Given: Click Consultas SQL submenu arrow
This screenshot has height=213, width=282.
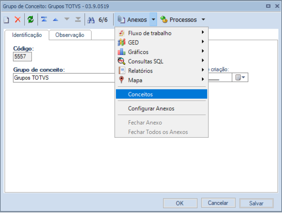Looking at the screenshot, I should pyautogui.click(x=203, y=60).
